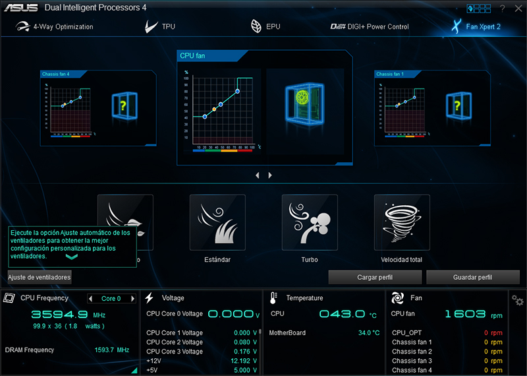Select the Turbo fan mode icon

click(310, 222)
